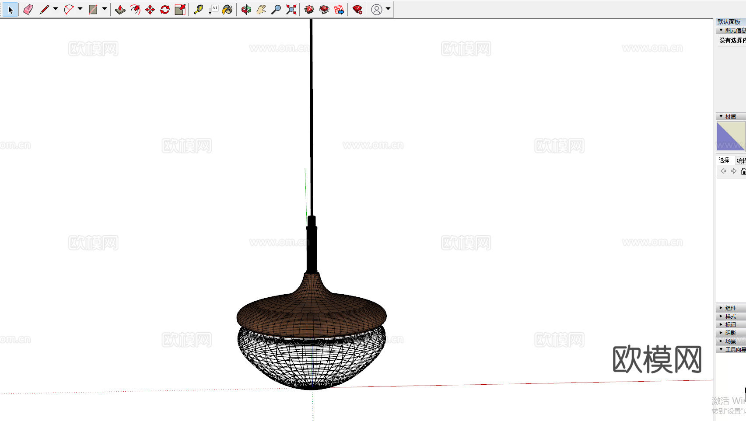Expand the 阴影 panel section

pyautogui.click(x=730, y=333)
